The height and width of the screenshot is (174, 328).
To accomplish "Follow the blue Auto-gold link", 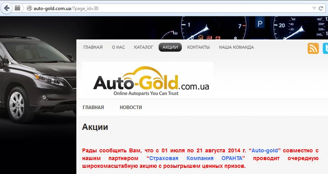I will click(x=265, y=150).
